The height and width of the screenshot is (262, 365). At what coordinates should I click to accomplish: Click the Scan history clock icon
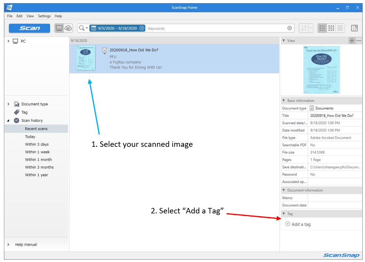16,121
